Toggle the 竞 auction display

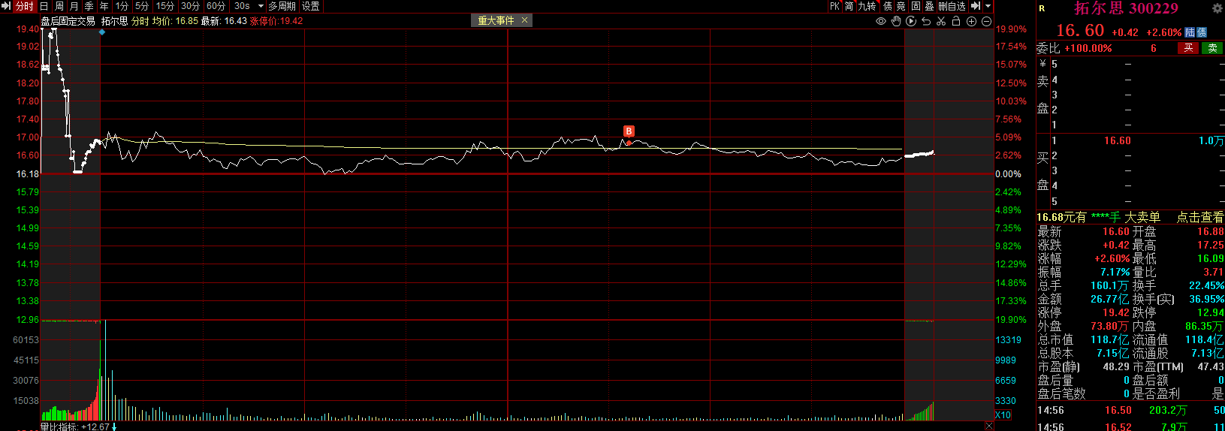tap(901, 6)
